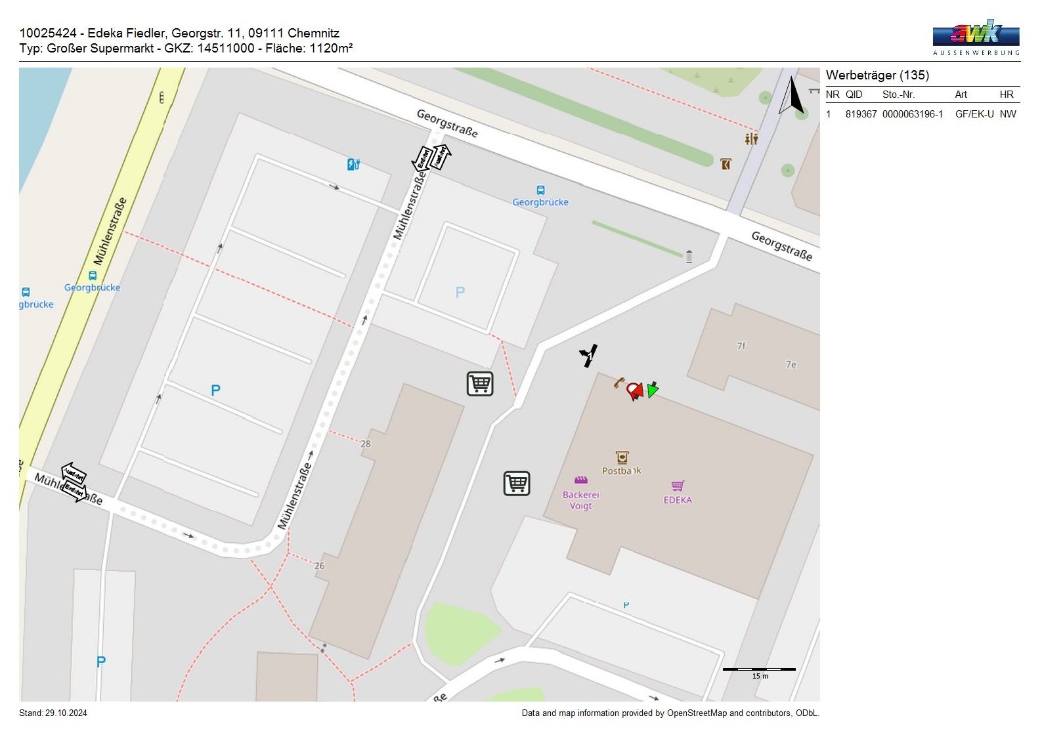Screen dimensions: 1042x737
Task: Click the 15 m scale bar
Action: pyautogui.click(x=759, y=669)
